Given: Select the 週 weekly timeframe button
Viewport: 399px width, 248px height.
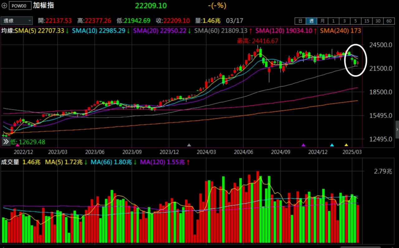Looking at the screenshot, I should 311,21.
